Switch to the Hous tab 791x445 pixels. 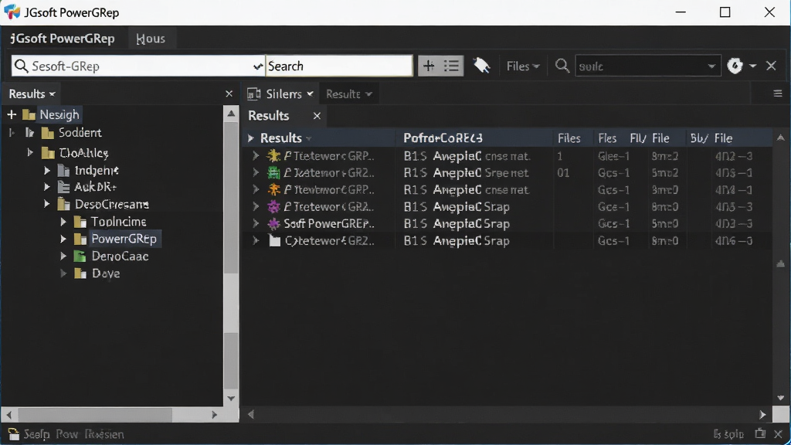(x=151, y=39)
